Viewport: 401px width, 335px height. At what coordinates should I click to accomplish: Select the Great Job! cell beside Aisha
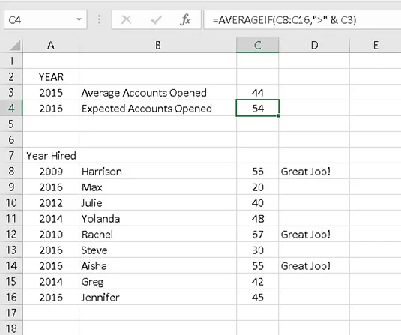pyautogui.click(x=314, y=265)
